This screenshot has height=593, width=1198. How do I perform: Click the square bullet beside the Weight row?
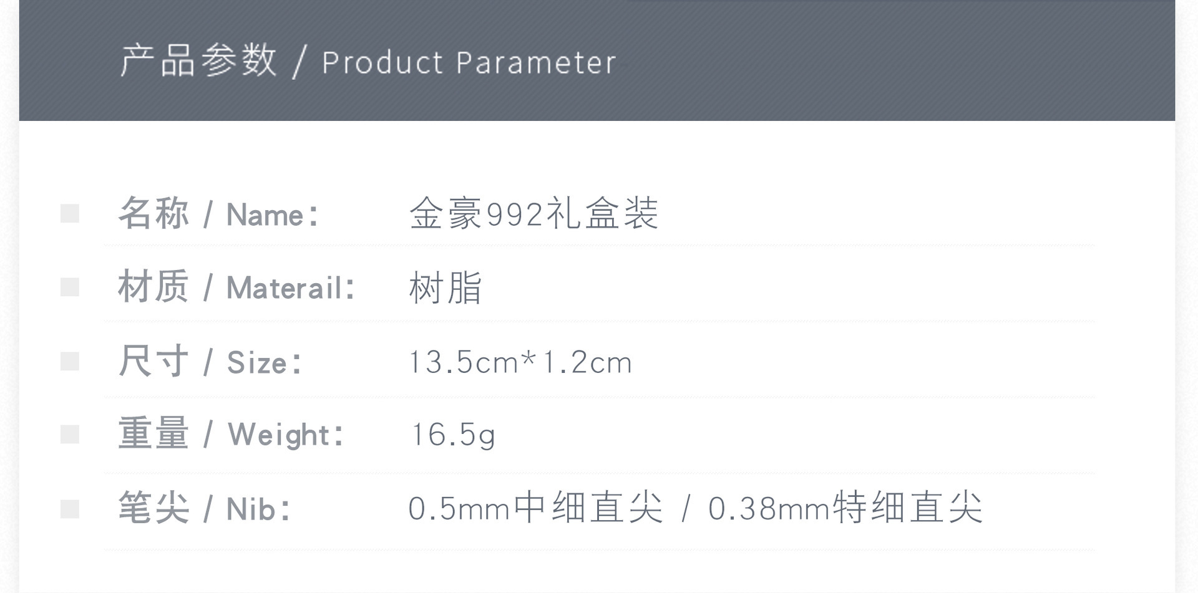tap(70, 435)
